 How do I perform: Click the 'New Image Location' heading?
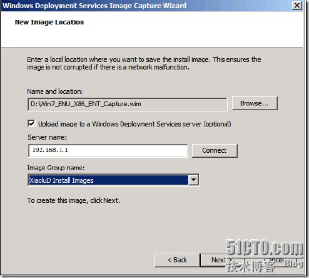pos(49,22)
